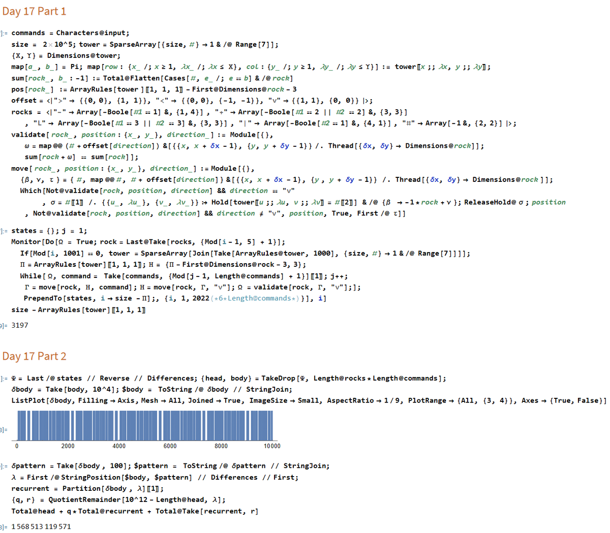Click the 'validate[rock_, position' definition line
The image size is (610, 533).
[142, 135]
